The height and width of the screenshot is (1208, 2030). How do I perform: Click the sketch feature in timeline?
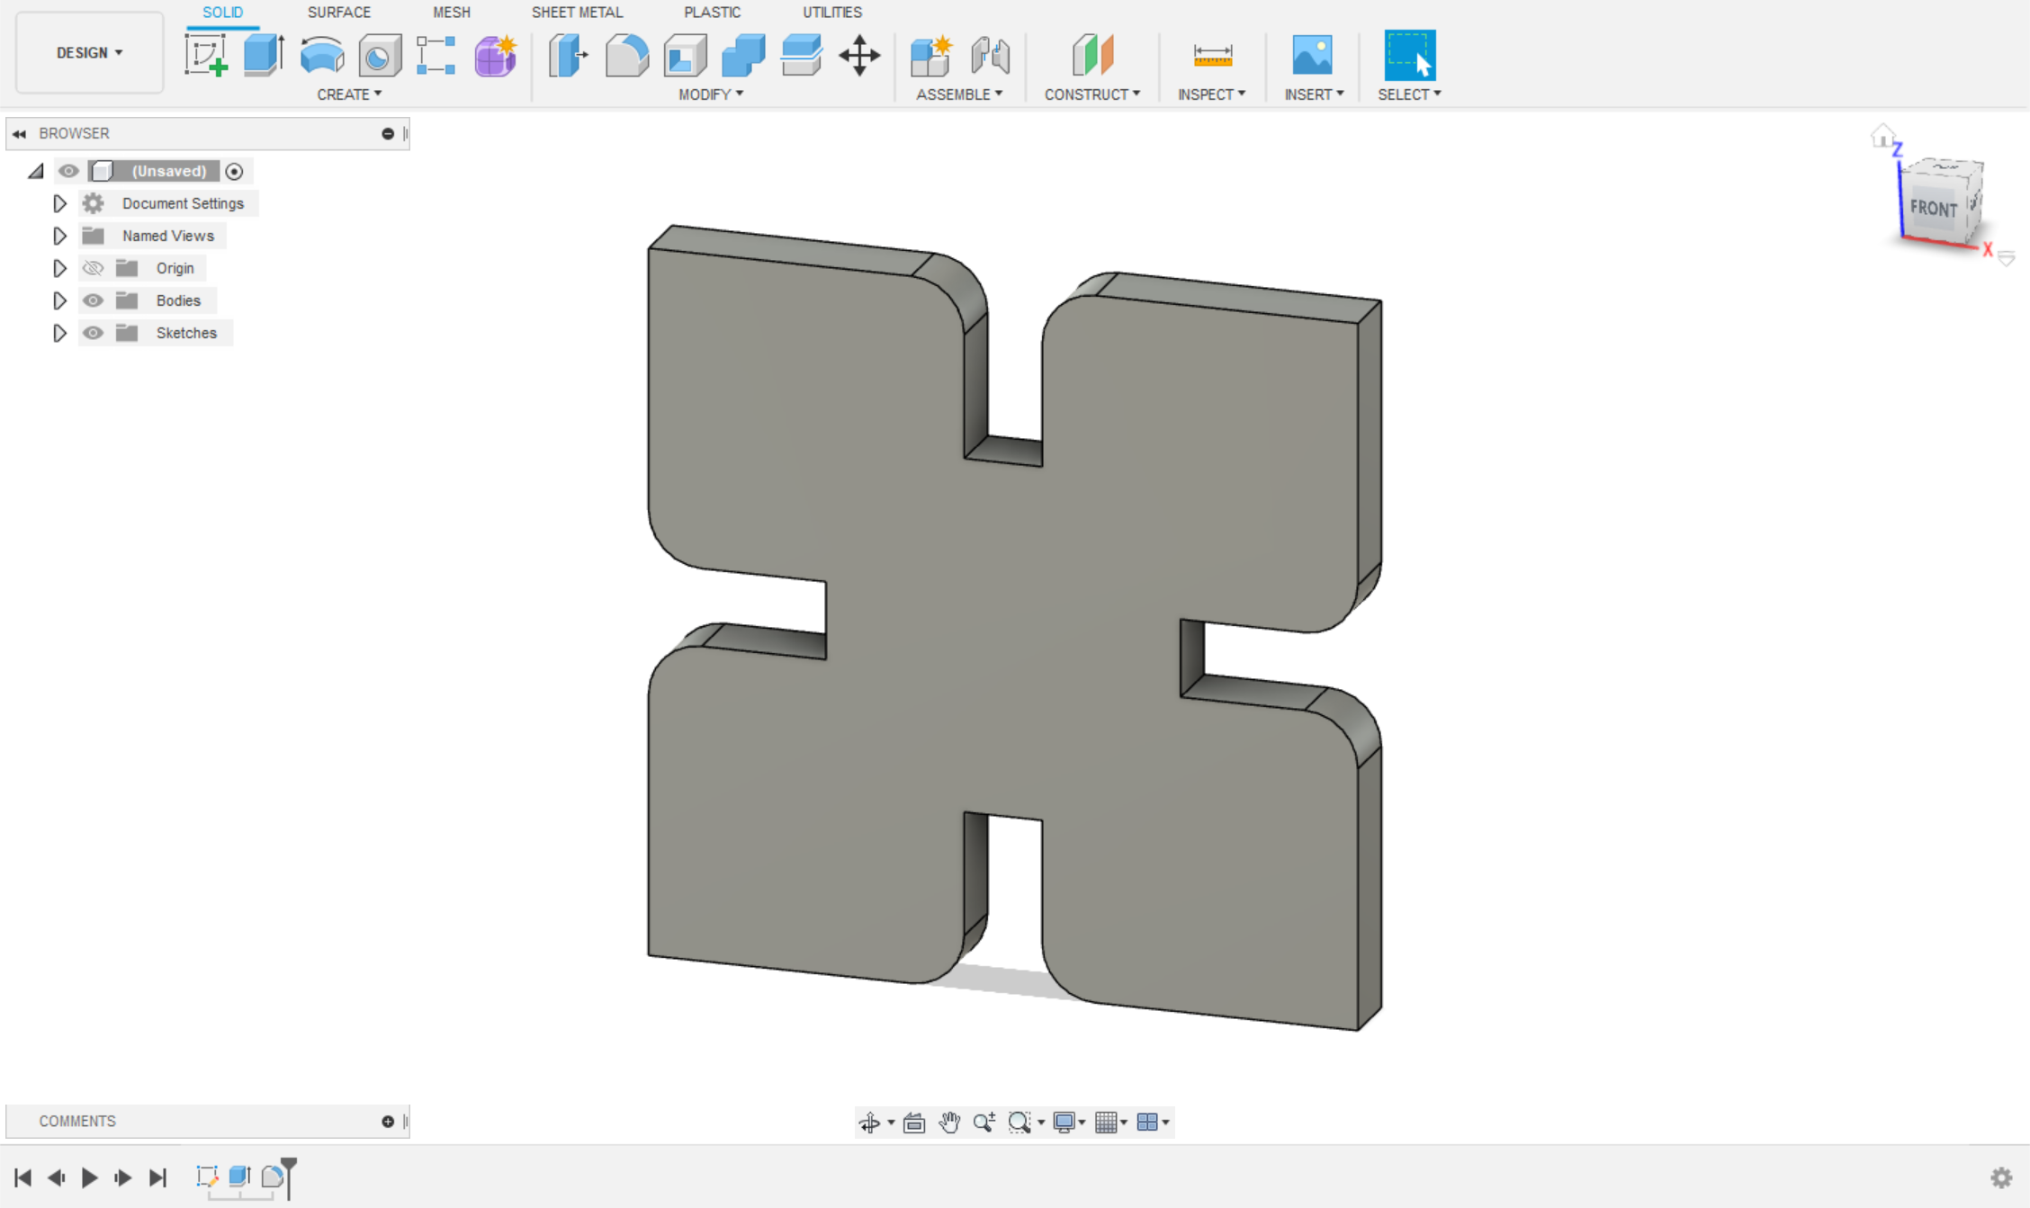tap(207, 1177)
